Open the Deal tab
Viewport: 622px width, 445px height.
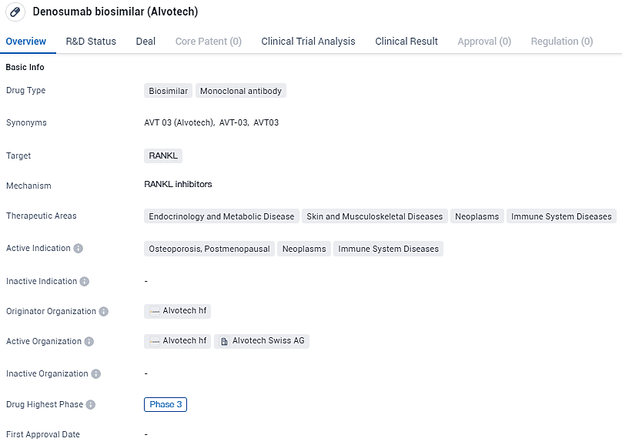pyautogui.click(x=145, y=42)
